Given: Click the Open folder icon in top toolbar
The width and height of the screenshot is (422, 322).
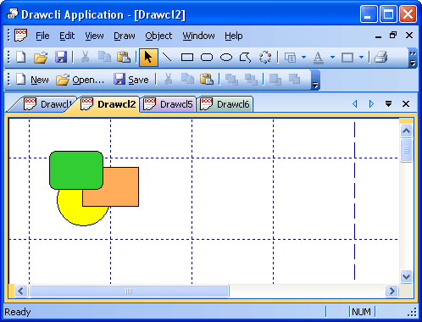Looking at the screenshot, I should (41, 58).
